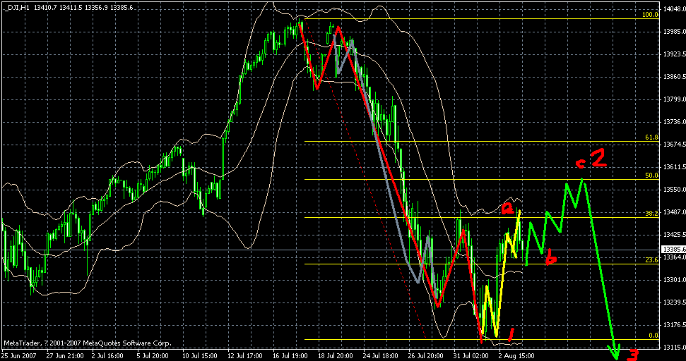The width and height of the screenshot is (686, 361).
Task: Select the 50.0 Fibonacci level label
Action: pyautogui.click(x=651, y=176)
